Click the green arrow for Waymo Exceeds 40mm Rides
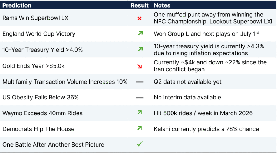Screen dimensions: 277x153 point(140,113)
